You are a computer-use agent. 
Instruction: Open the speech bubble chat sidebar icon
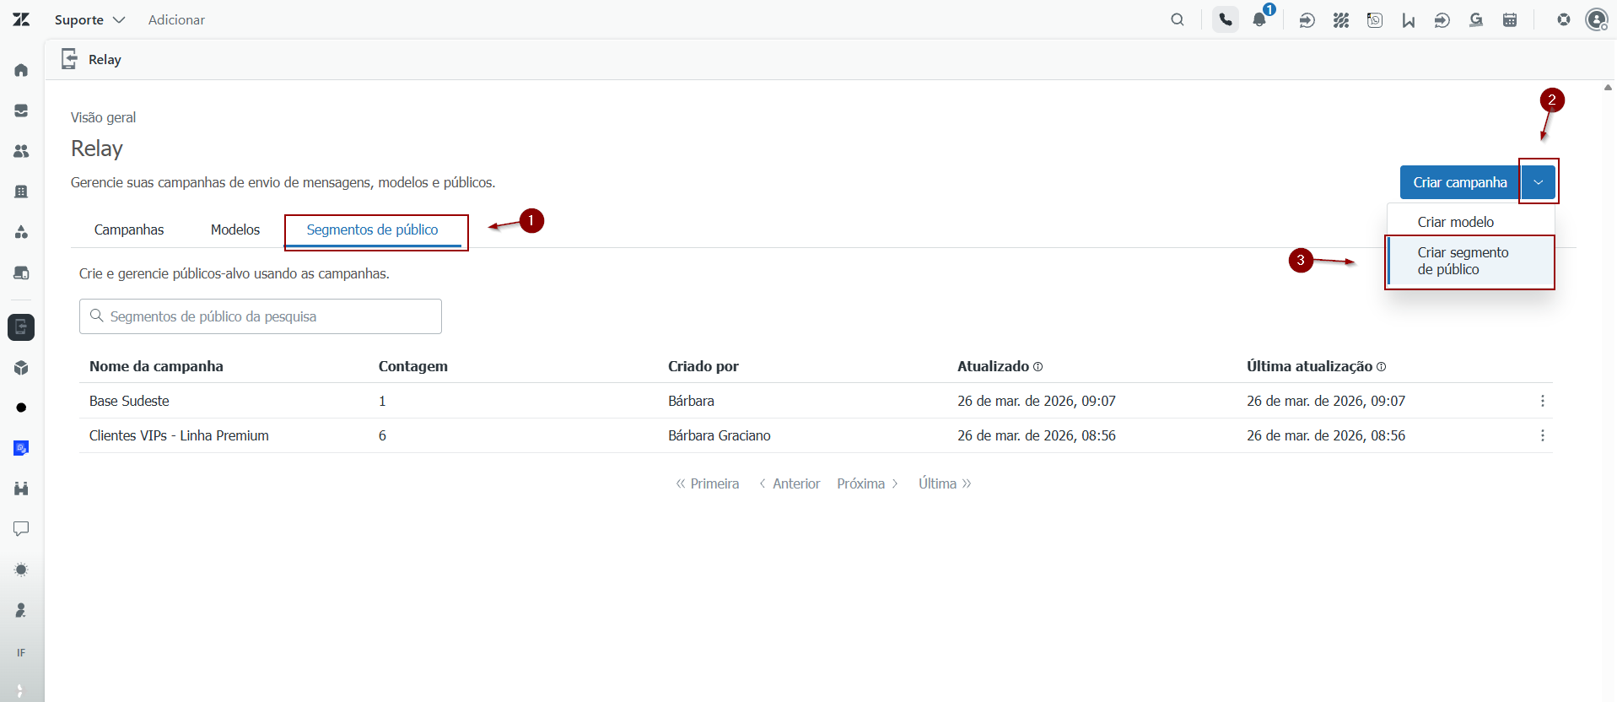(21, 529)
